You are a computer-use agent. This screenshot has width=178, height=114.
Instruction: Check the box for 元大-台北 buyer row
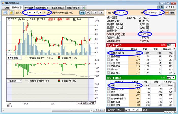pos(108,63)
